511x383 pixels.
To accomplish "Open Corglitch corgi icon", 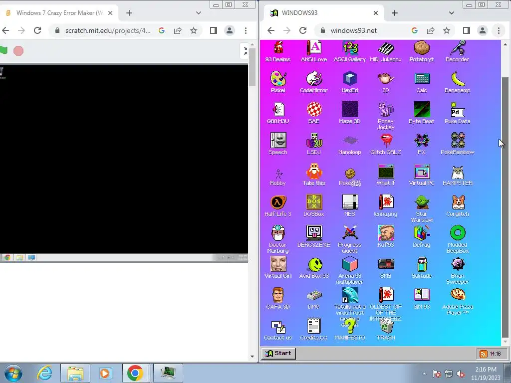I will pos(457,205).
